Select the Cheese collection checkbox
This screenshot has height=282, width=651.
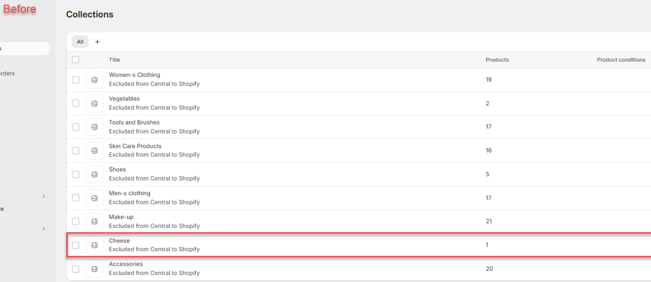[76, 245]
